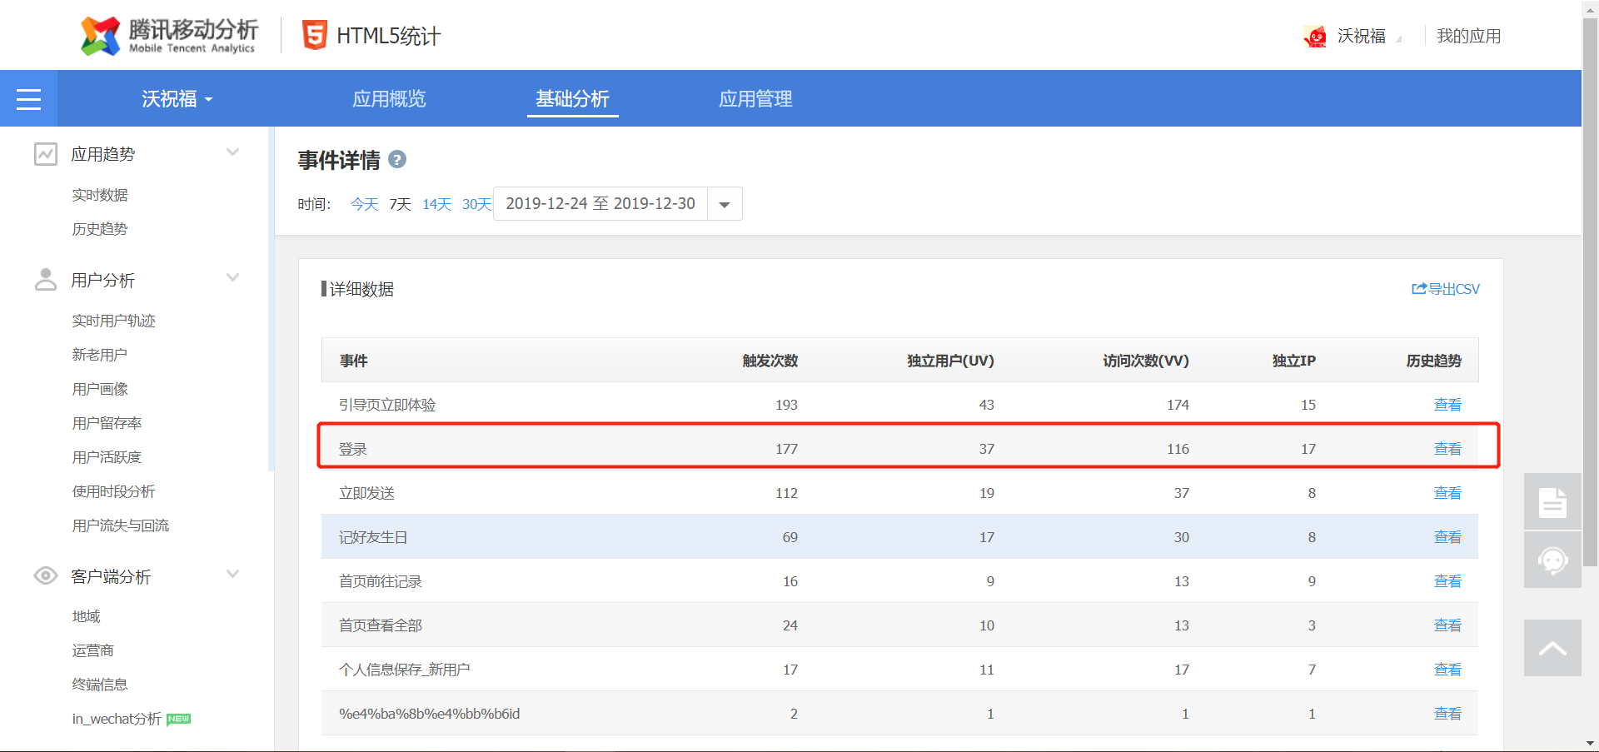
Task: Switch to the 应用管理 tab
Action: coord(755,99)
